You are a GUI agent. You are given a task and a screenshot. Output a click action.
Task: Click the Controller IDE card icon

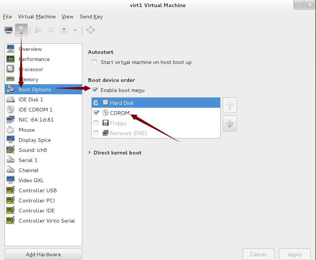pyautogui.click(x=10, y=210)
